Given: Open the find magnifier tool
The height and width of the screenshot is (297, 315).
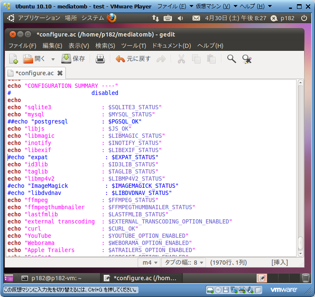Looking at the screenshot, I should click(x=232, y=59).
